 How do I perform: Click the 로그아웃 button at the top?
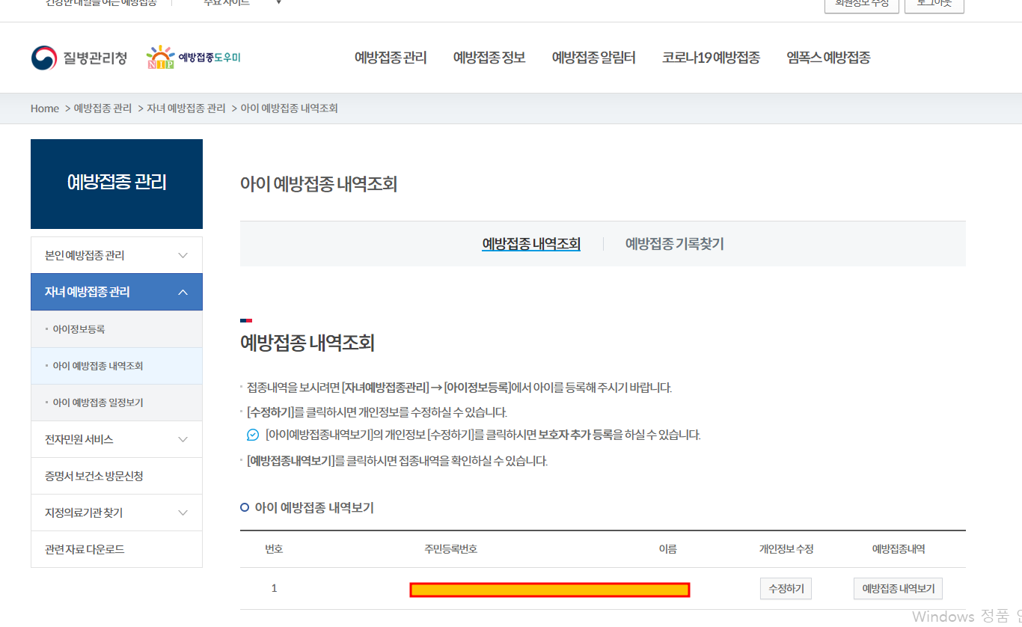(934, 4)
